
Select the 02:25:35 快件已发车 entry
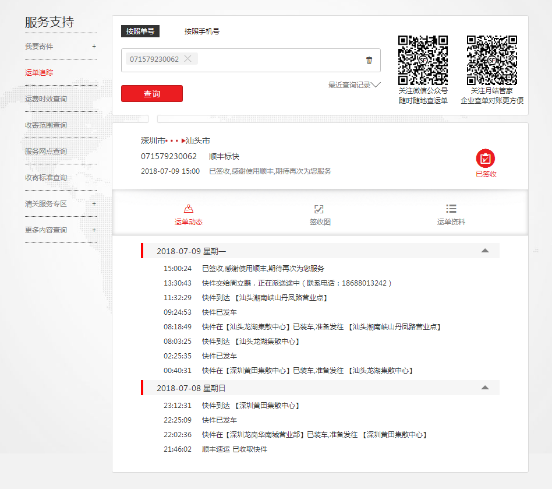coord(200,356)
